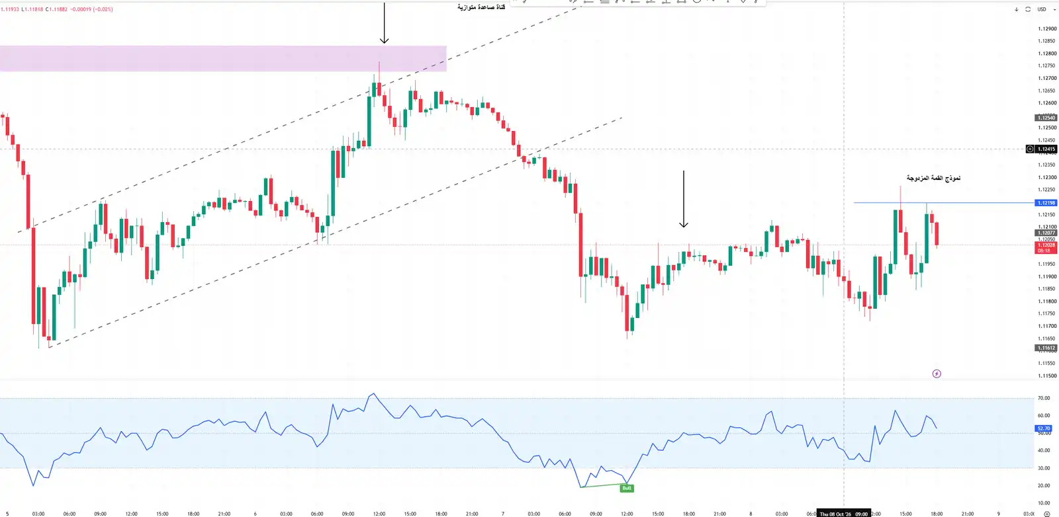Click the download arrow icon beside USD

point(1017,9)
